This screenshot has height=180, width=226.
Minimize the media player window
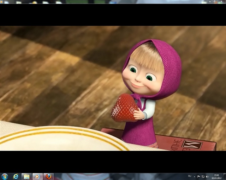[x=210, y=1]
